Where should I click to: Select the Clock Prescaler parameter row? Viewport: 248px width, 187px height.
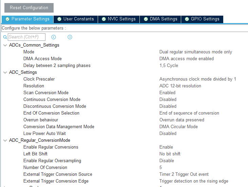pyautogui.click(x=39, y=79)
